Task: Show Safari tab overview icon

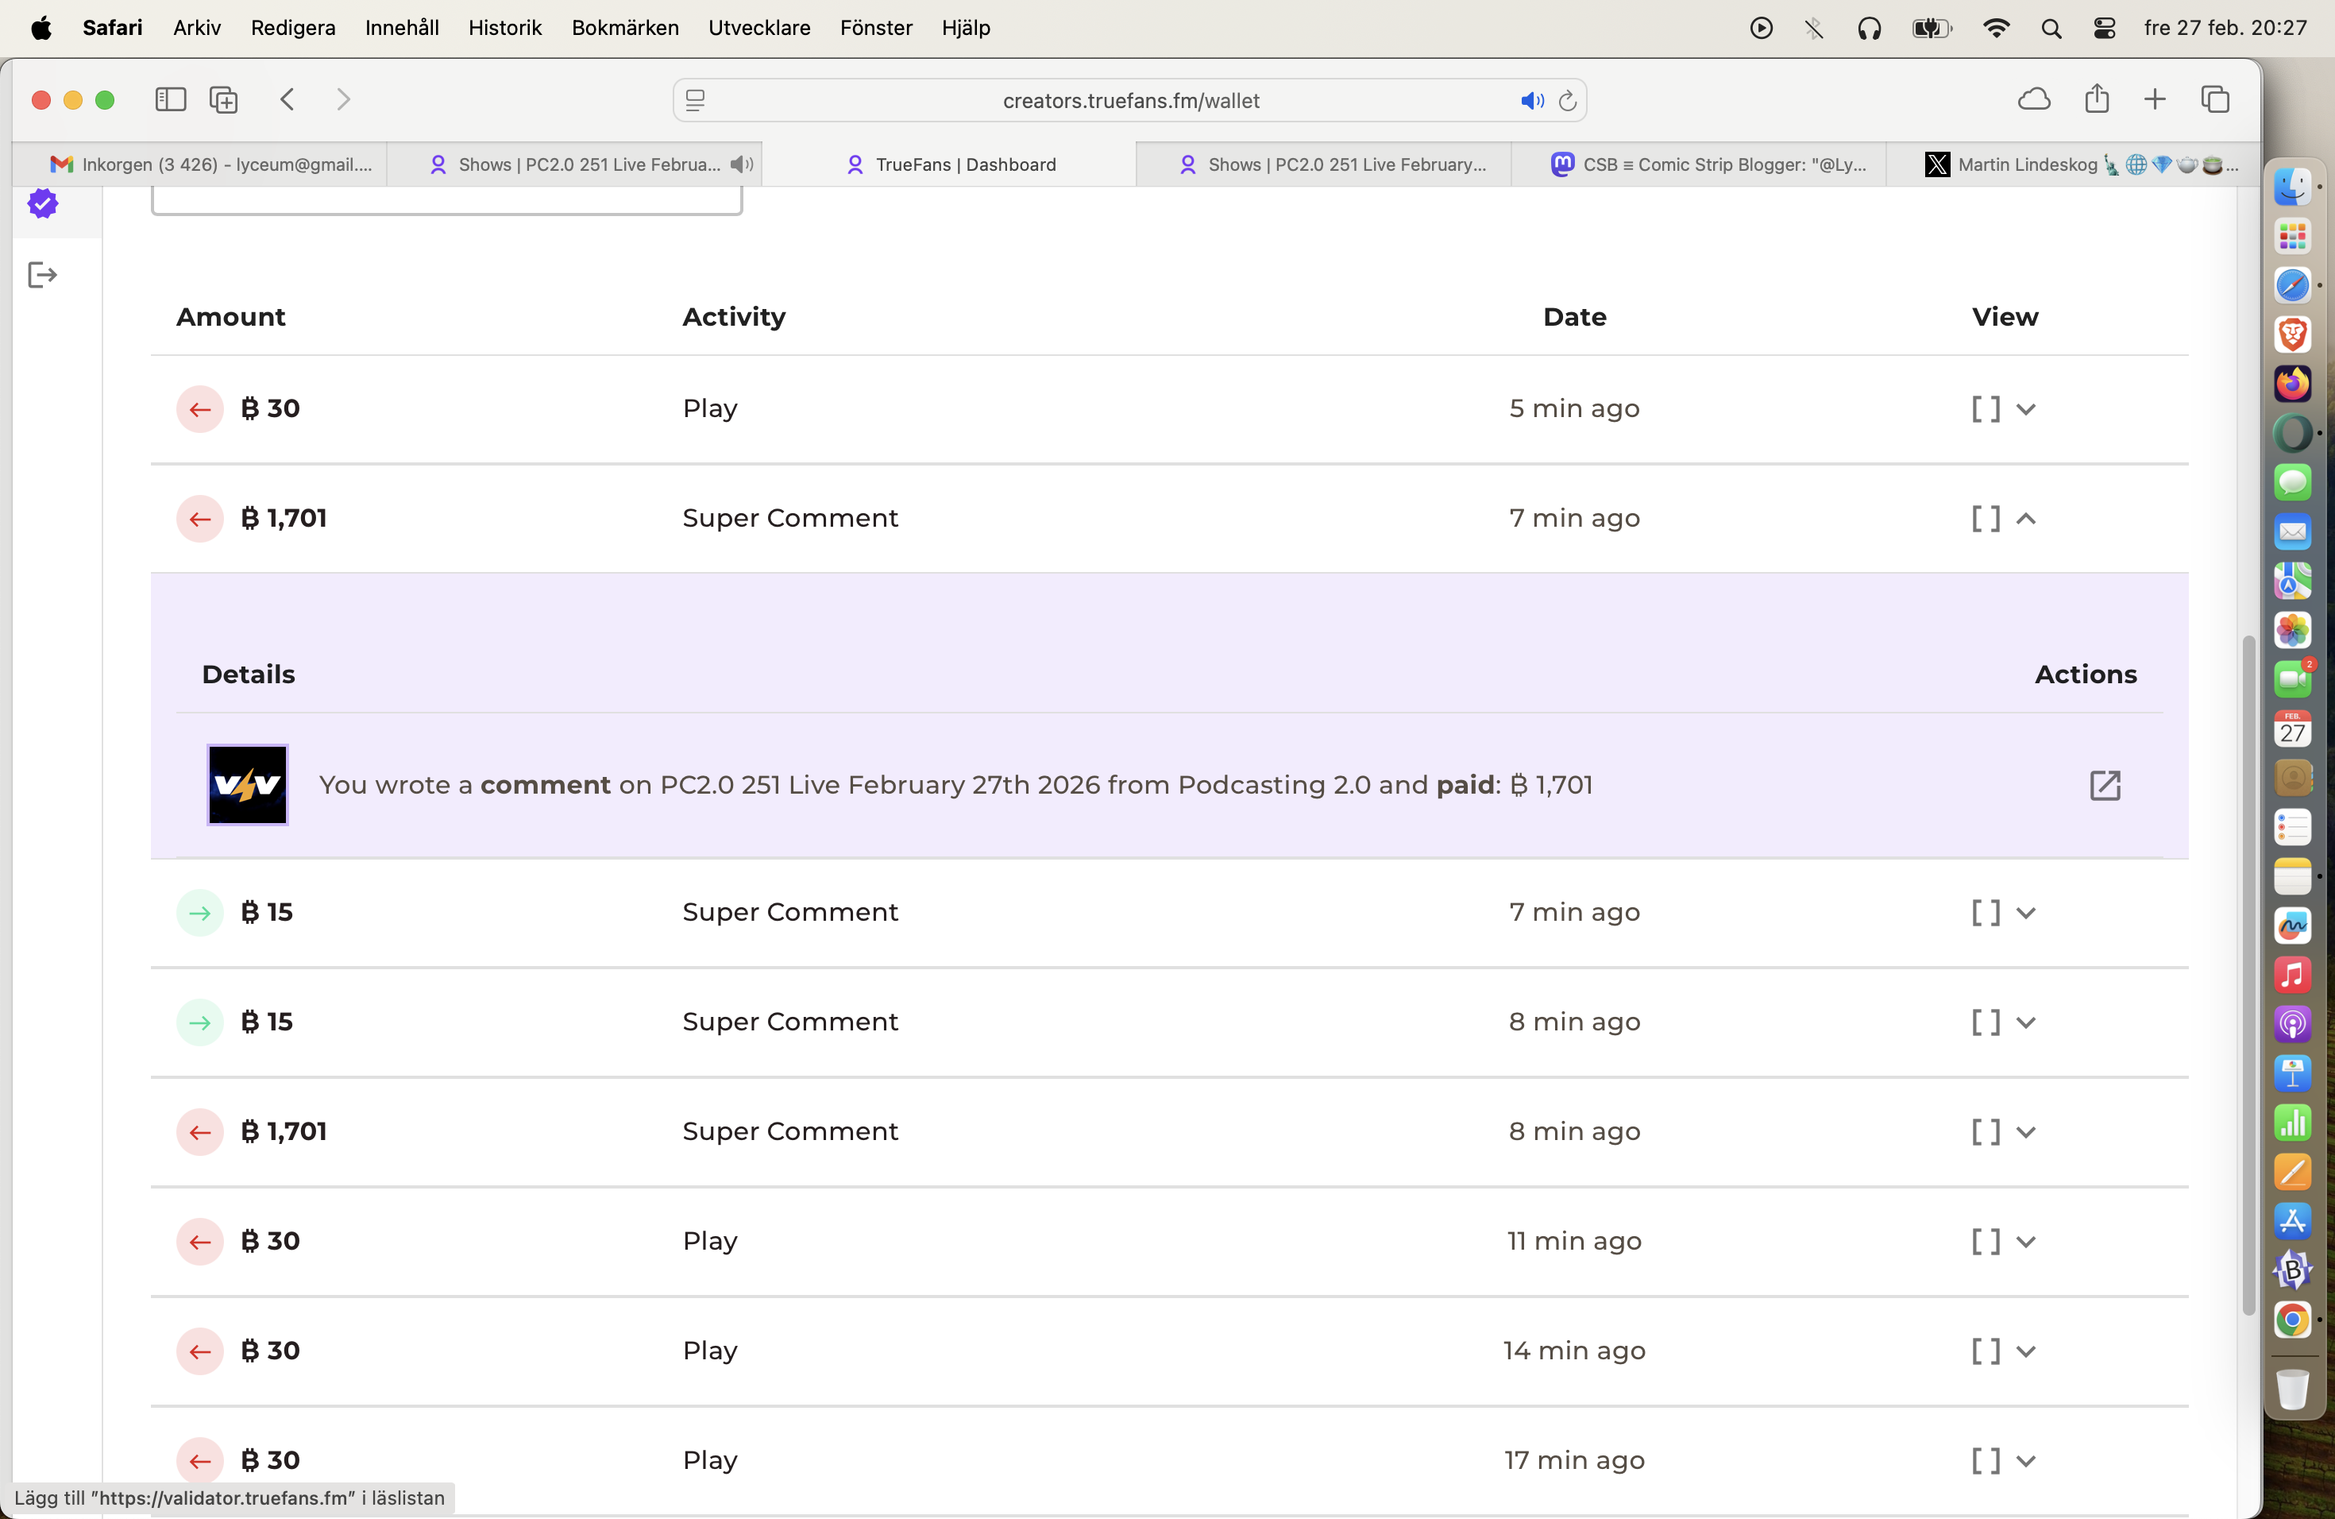Action: [2215, 99]
